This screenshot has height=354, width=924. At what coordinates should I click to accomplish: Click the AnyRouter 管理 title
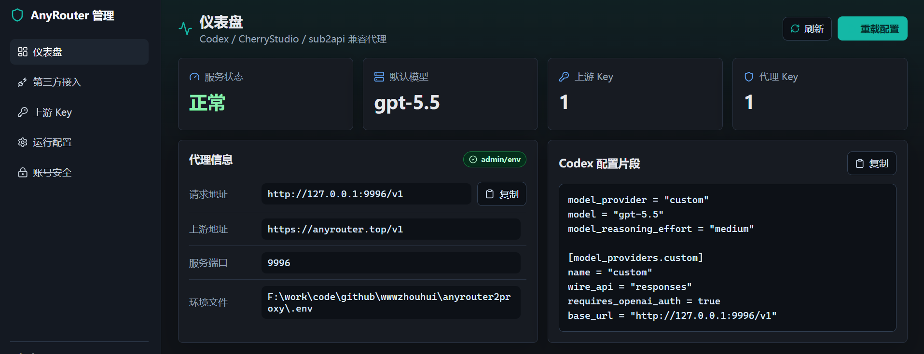coord(72,15)
